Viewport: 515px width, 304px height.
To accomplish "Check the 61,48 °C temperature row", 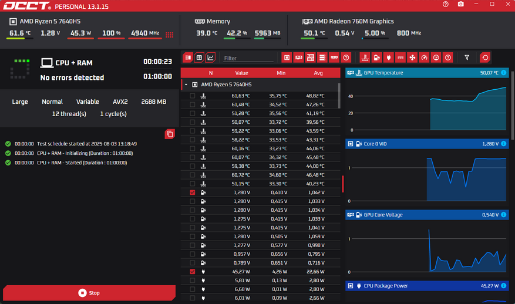I will click(x=193, y=104).
